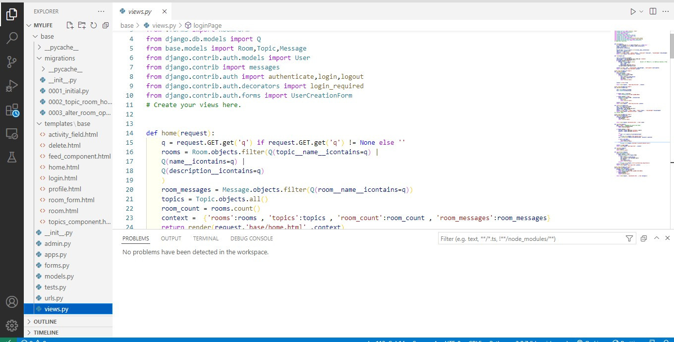Refresh the MYLIFE explorer tree
Screen dimensions: 674x342
click(94, 25)
